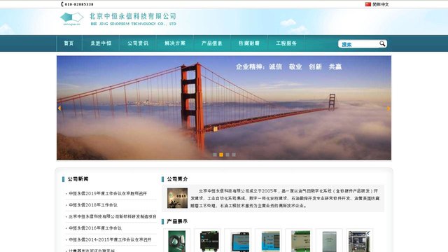The height and width of the screenshot is (252, 448).
Task: Open news about 新材料研发制造项目
Action: click(113, 216)
